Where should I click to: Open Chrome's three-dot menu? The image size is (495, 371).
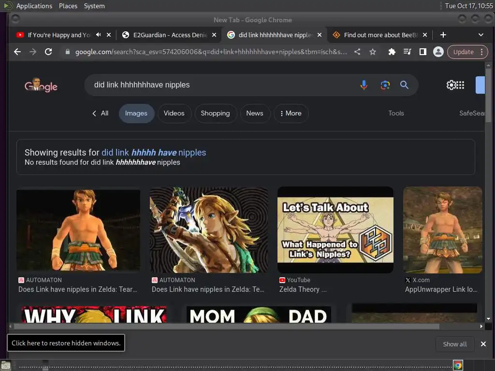click(482, 52)
